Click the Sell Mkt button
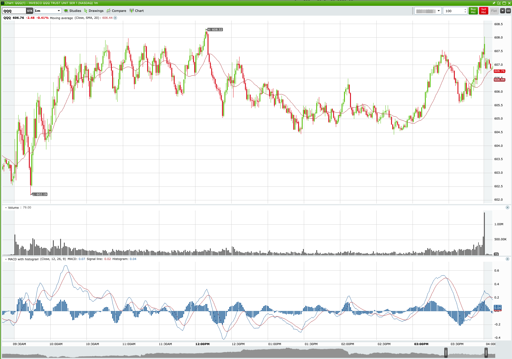The height and width of the screenshot is (359, 512). (x=483, y=11)
